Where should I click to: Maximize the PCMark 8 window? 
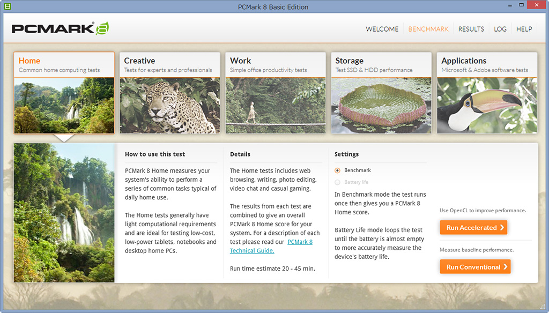click(x=521, y=5)
